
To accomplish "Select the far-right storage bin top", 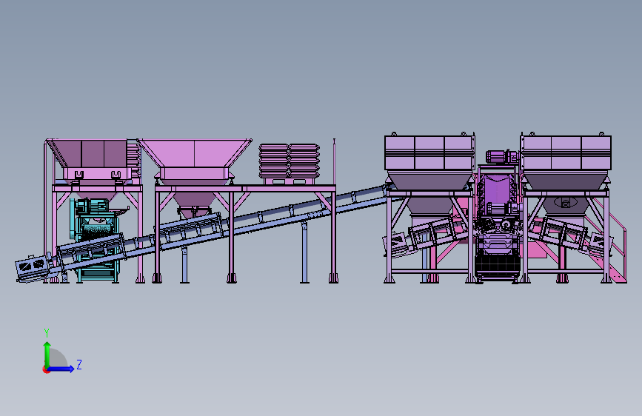I will coord(566,152).
